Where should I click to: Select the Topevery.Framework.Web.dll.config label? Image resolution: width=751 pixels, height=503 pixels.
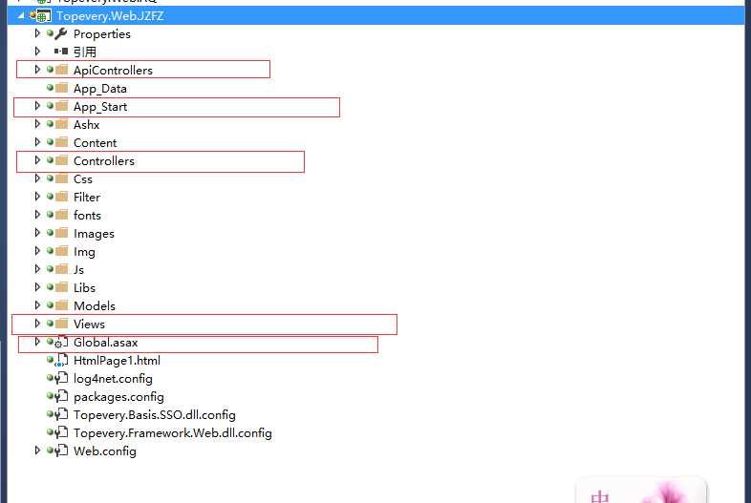172,433
